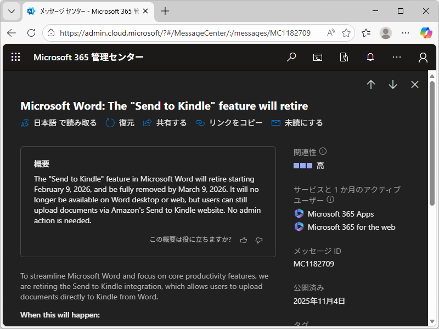Click 共有する share button
Image resolution: width=439 pixels, height=329 pixels.
tap(165, 123)
